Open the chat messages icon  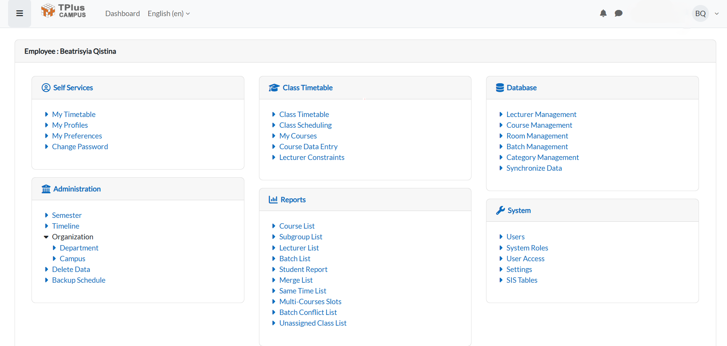pos(618,13)
